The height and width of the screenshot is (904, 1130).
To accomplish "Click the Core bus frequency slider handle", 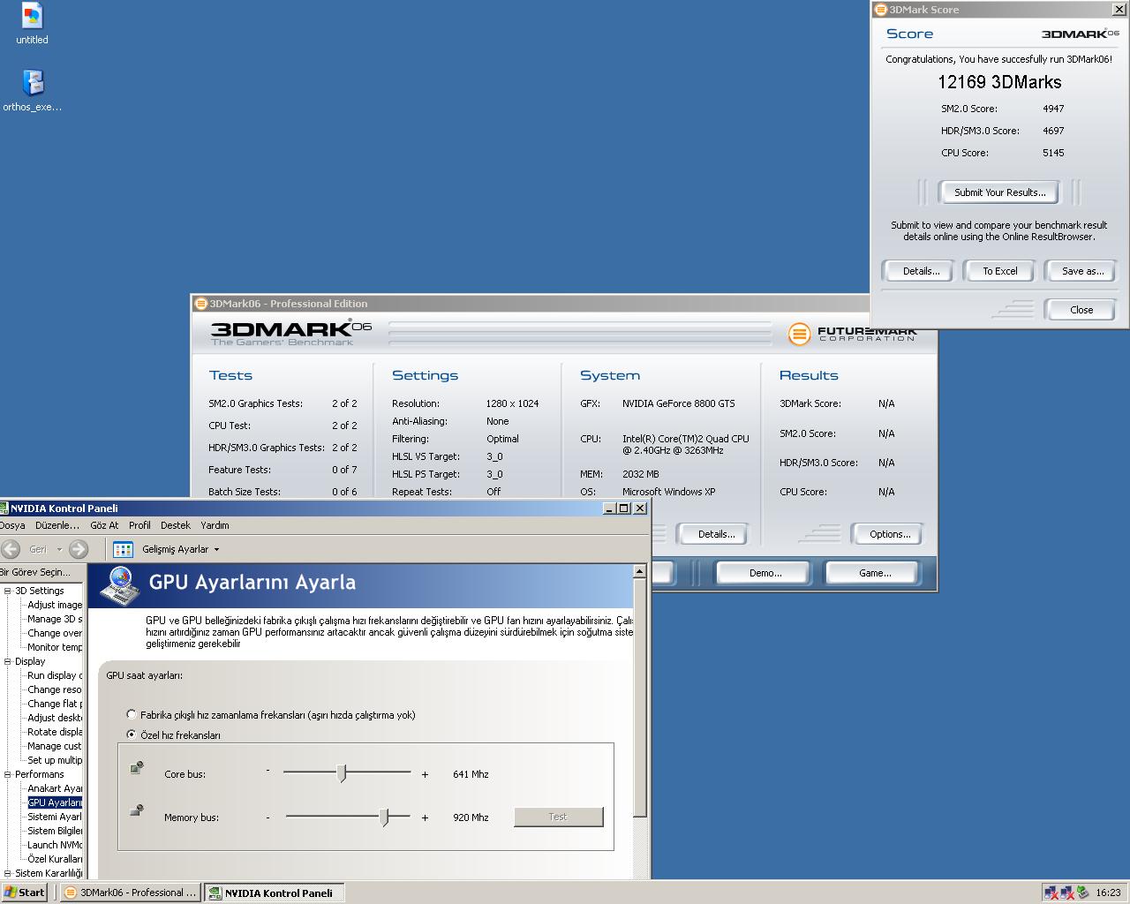I will tap(343, 773).
